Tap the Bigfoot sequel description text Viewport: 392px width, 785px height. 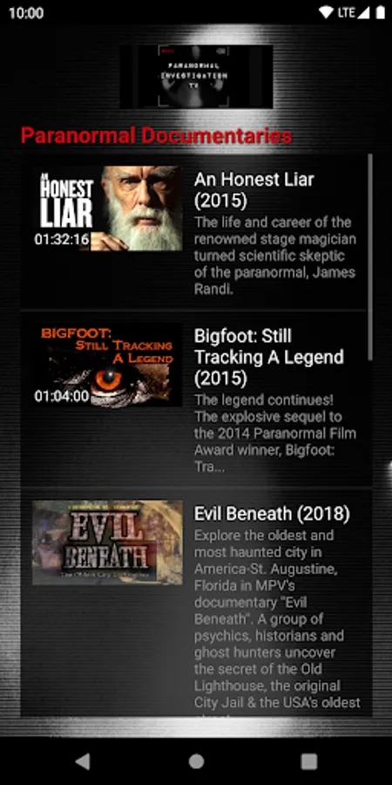(x=275, y=433)
